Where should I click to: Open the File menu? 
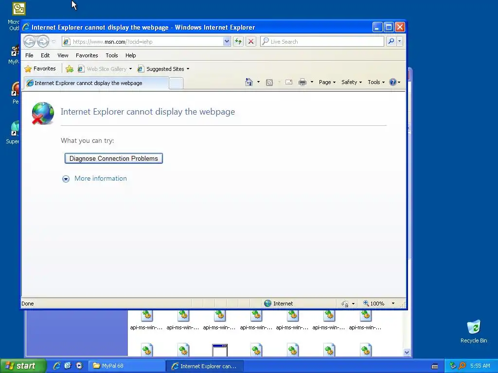pyautogui.click(x=29, y=55)
